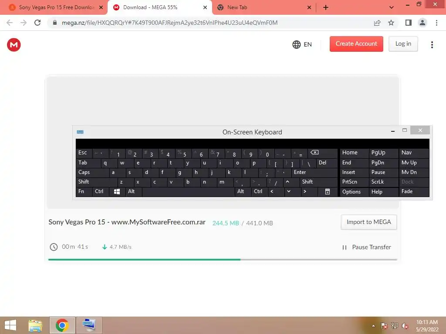446x334 pixels.
Task: Click the backspace key icon
Action: click(323, 153)
